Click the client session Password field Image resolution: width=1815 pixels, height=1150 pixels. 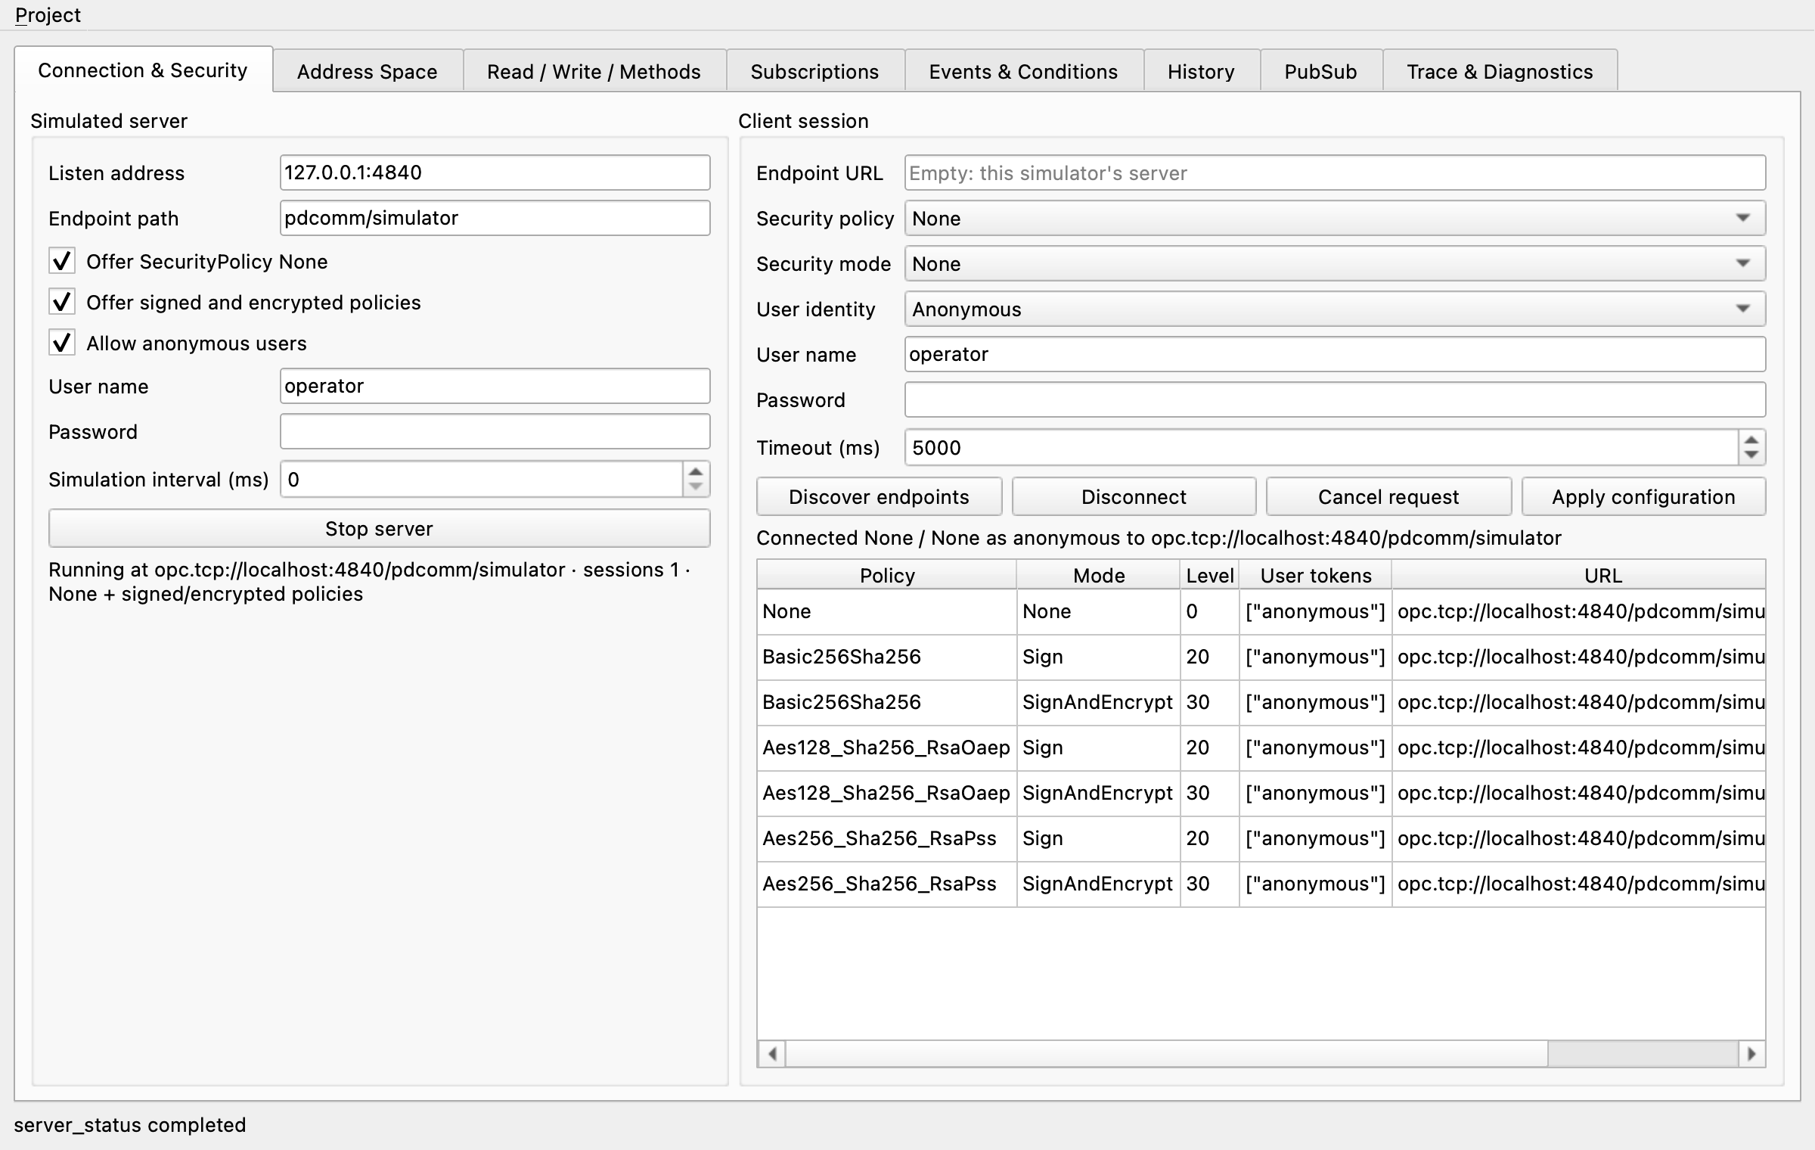coord(1335,399)
